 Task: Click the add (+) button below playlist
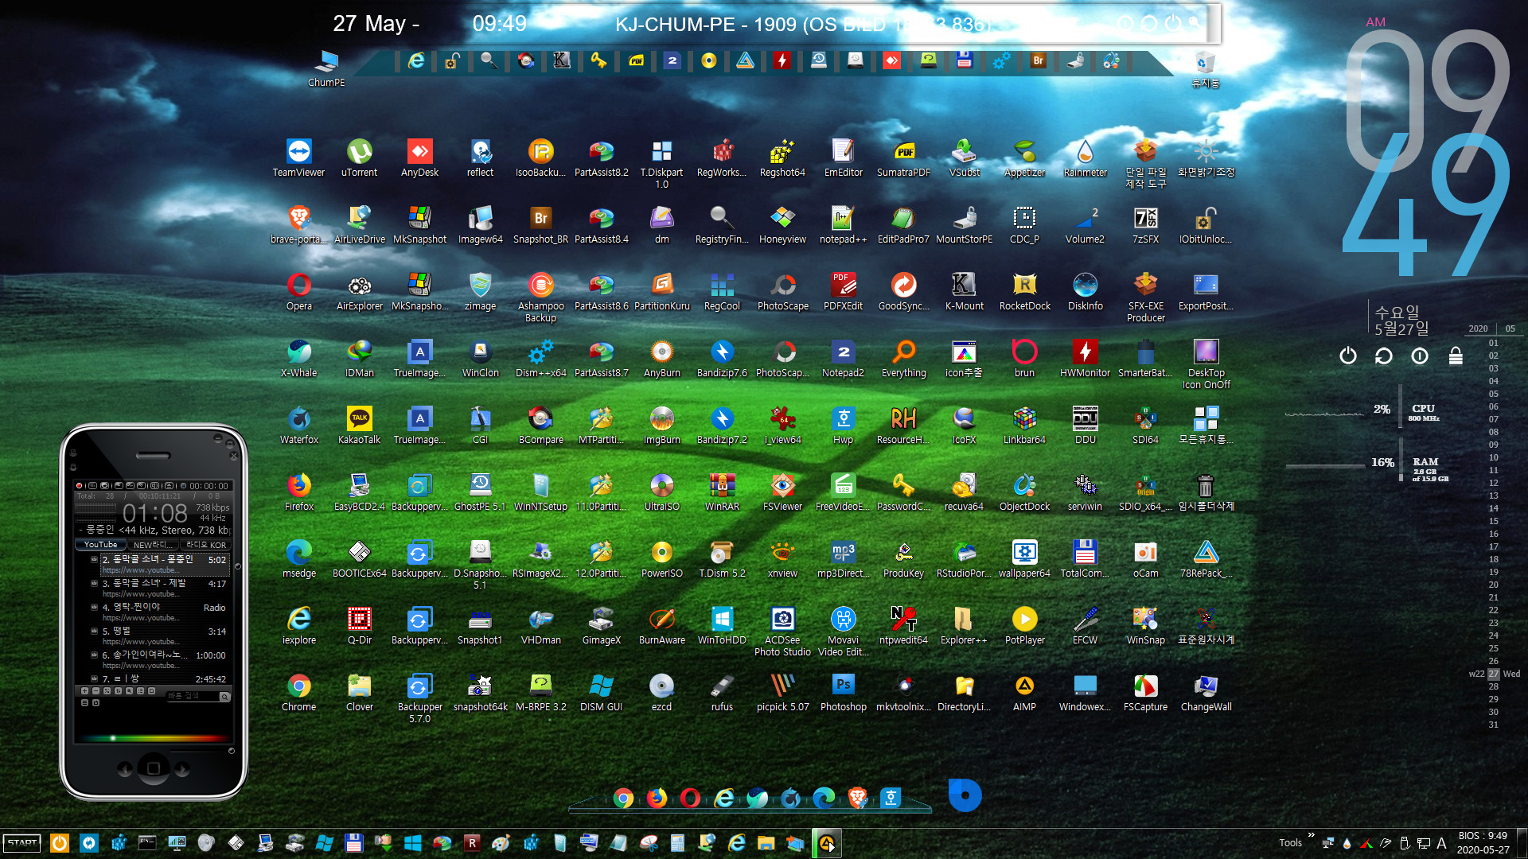pyautogui.click(x=85, y=691)
